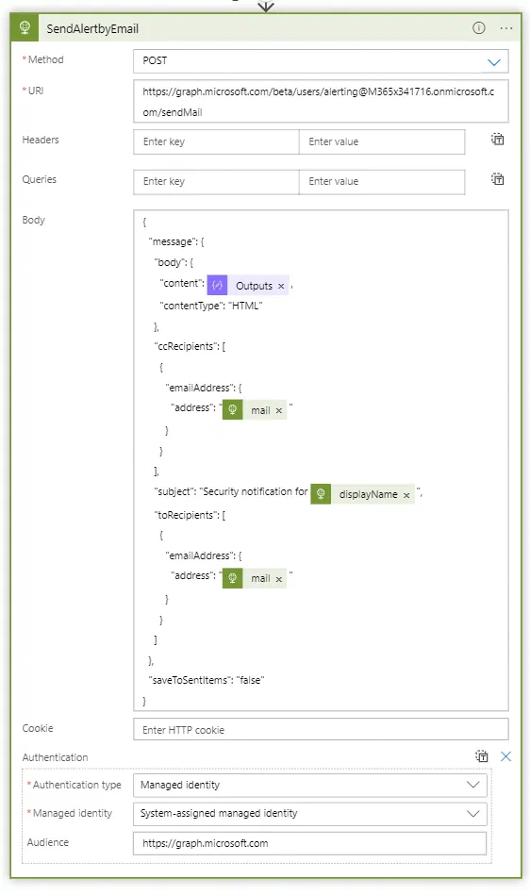Click the Audience field with graph.microsoft.com

pyautogui.click(x=309, y=843)
